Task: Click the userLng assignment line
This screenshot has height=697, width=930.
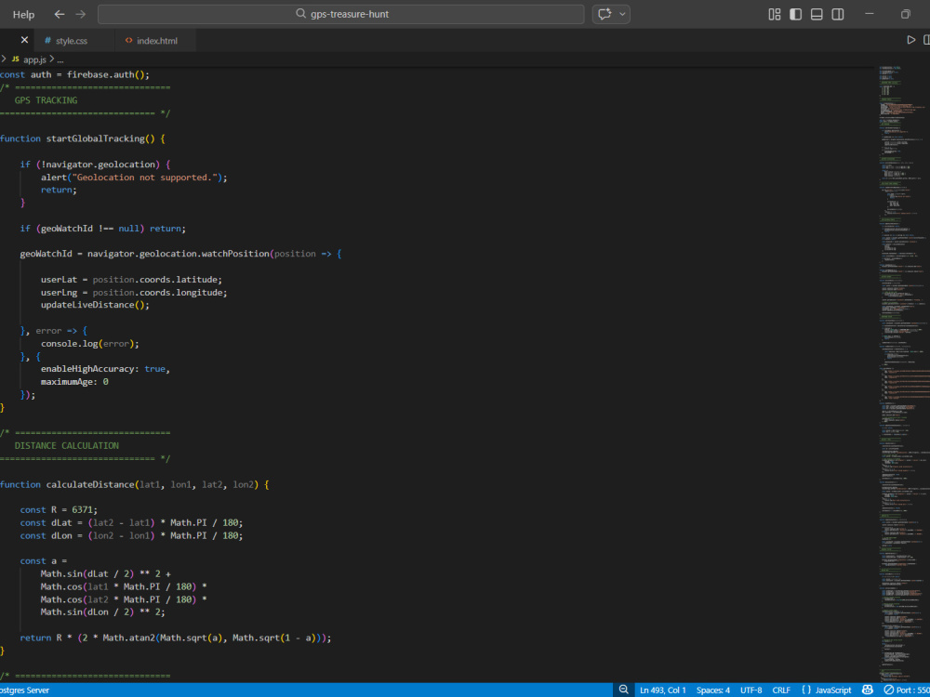Action: 134,293
